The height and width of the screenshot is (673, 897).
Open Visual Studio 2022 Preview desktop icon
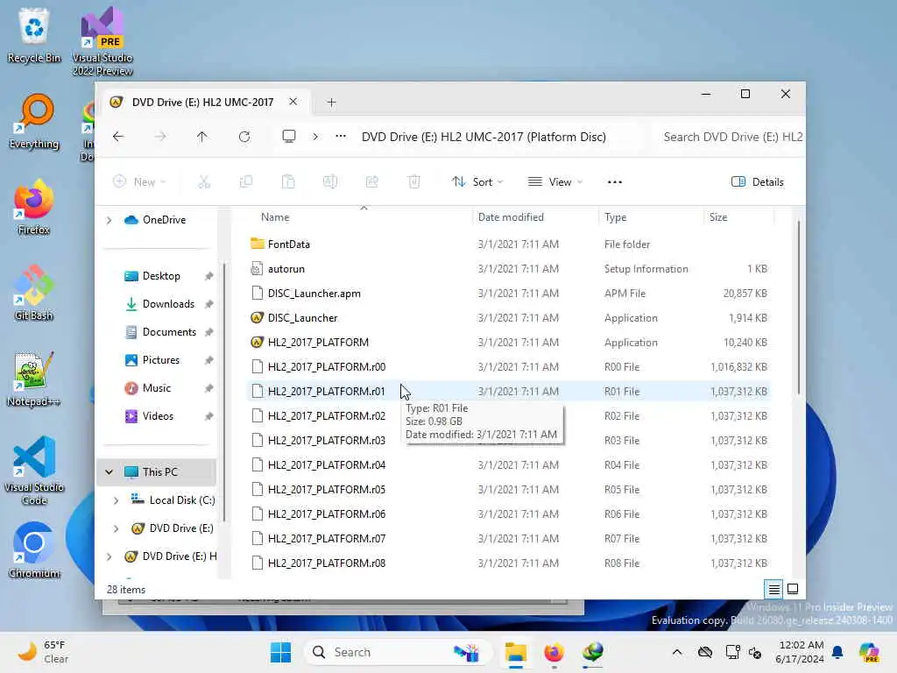[102, 41]
